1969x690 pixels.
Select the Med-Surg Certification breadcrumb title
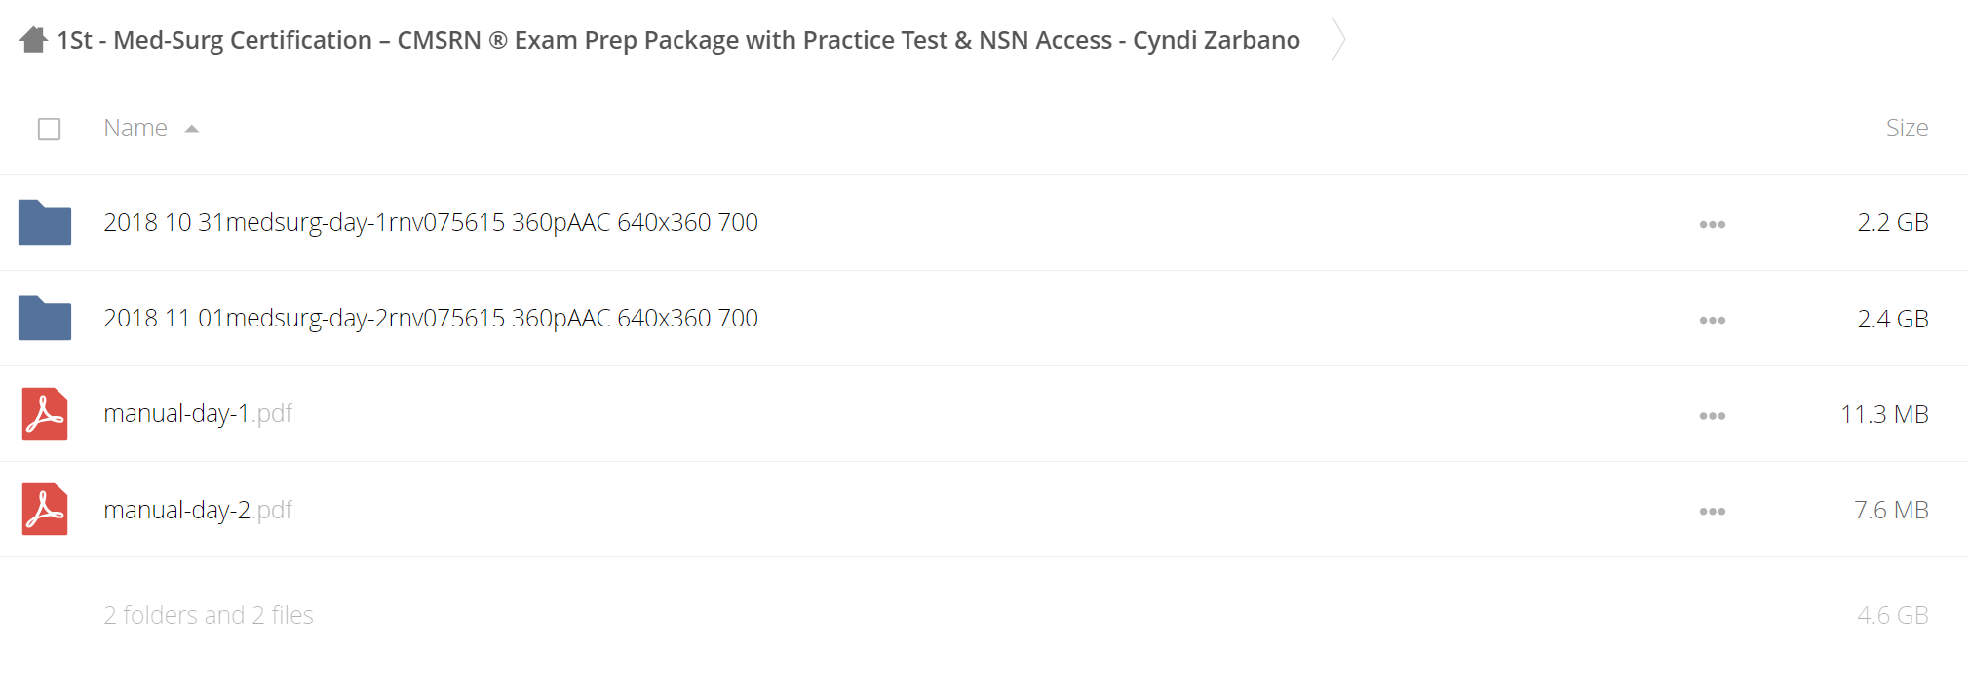(678, 40)
